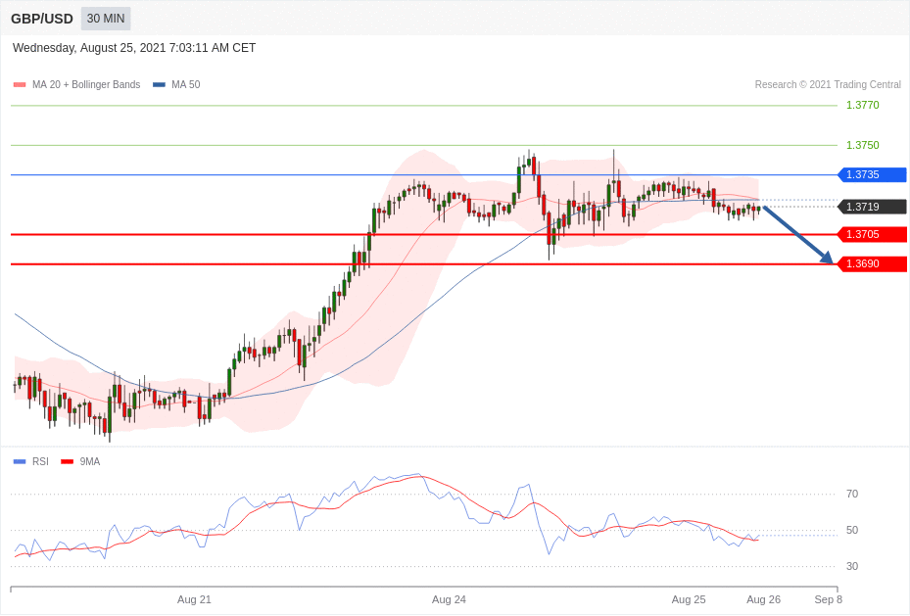Open the Research © 2021 Trading Central credit

click(828, 84)
